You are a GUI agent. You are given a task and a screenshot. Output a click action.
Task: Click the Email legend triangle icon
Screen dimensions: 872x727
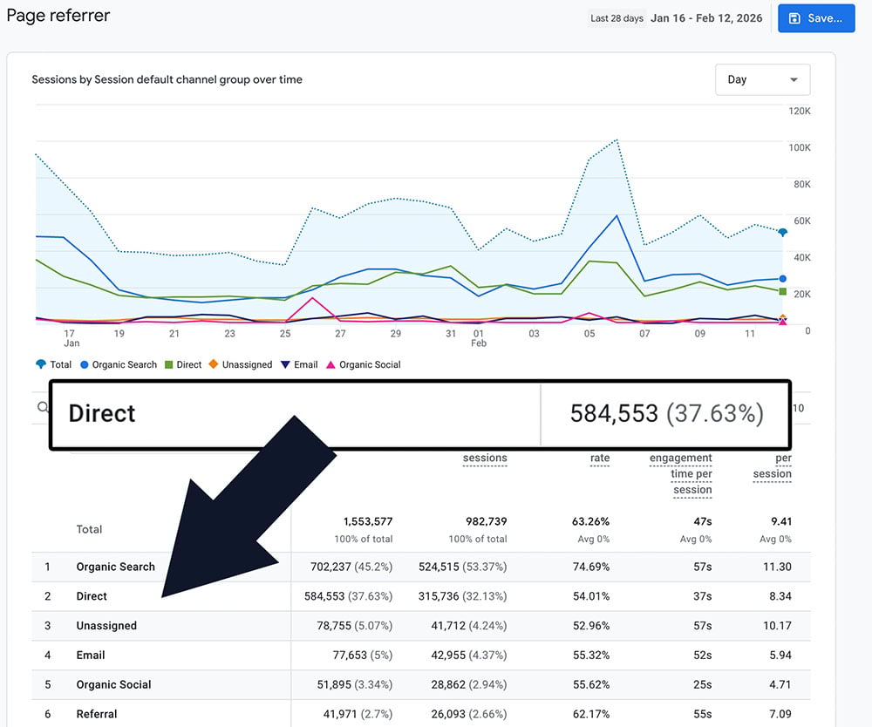coord(286,364)
